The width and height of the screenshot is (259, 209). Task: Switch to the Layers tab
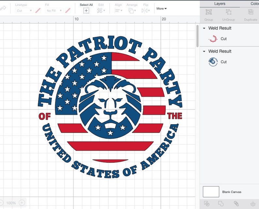pos(220,4)
